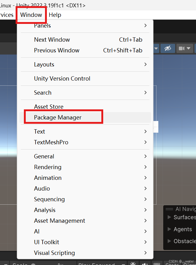Click the dropdown arrow left of the eye icon
Screen dimensions: 196x265
coord(156,48)
